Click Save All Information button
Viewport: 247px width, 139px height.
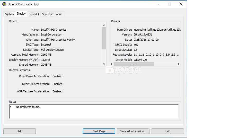click(x=133, y=131)
